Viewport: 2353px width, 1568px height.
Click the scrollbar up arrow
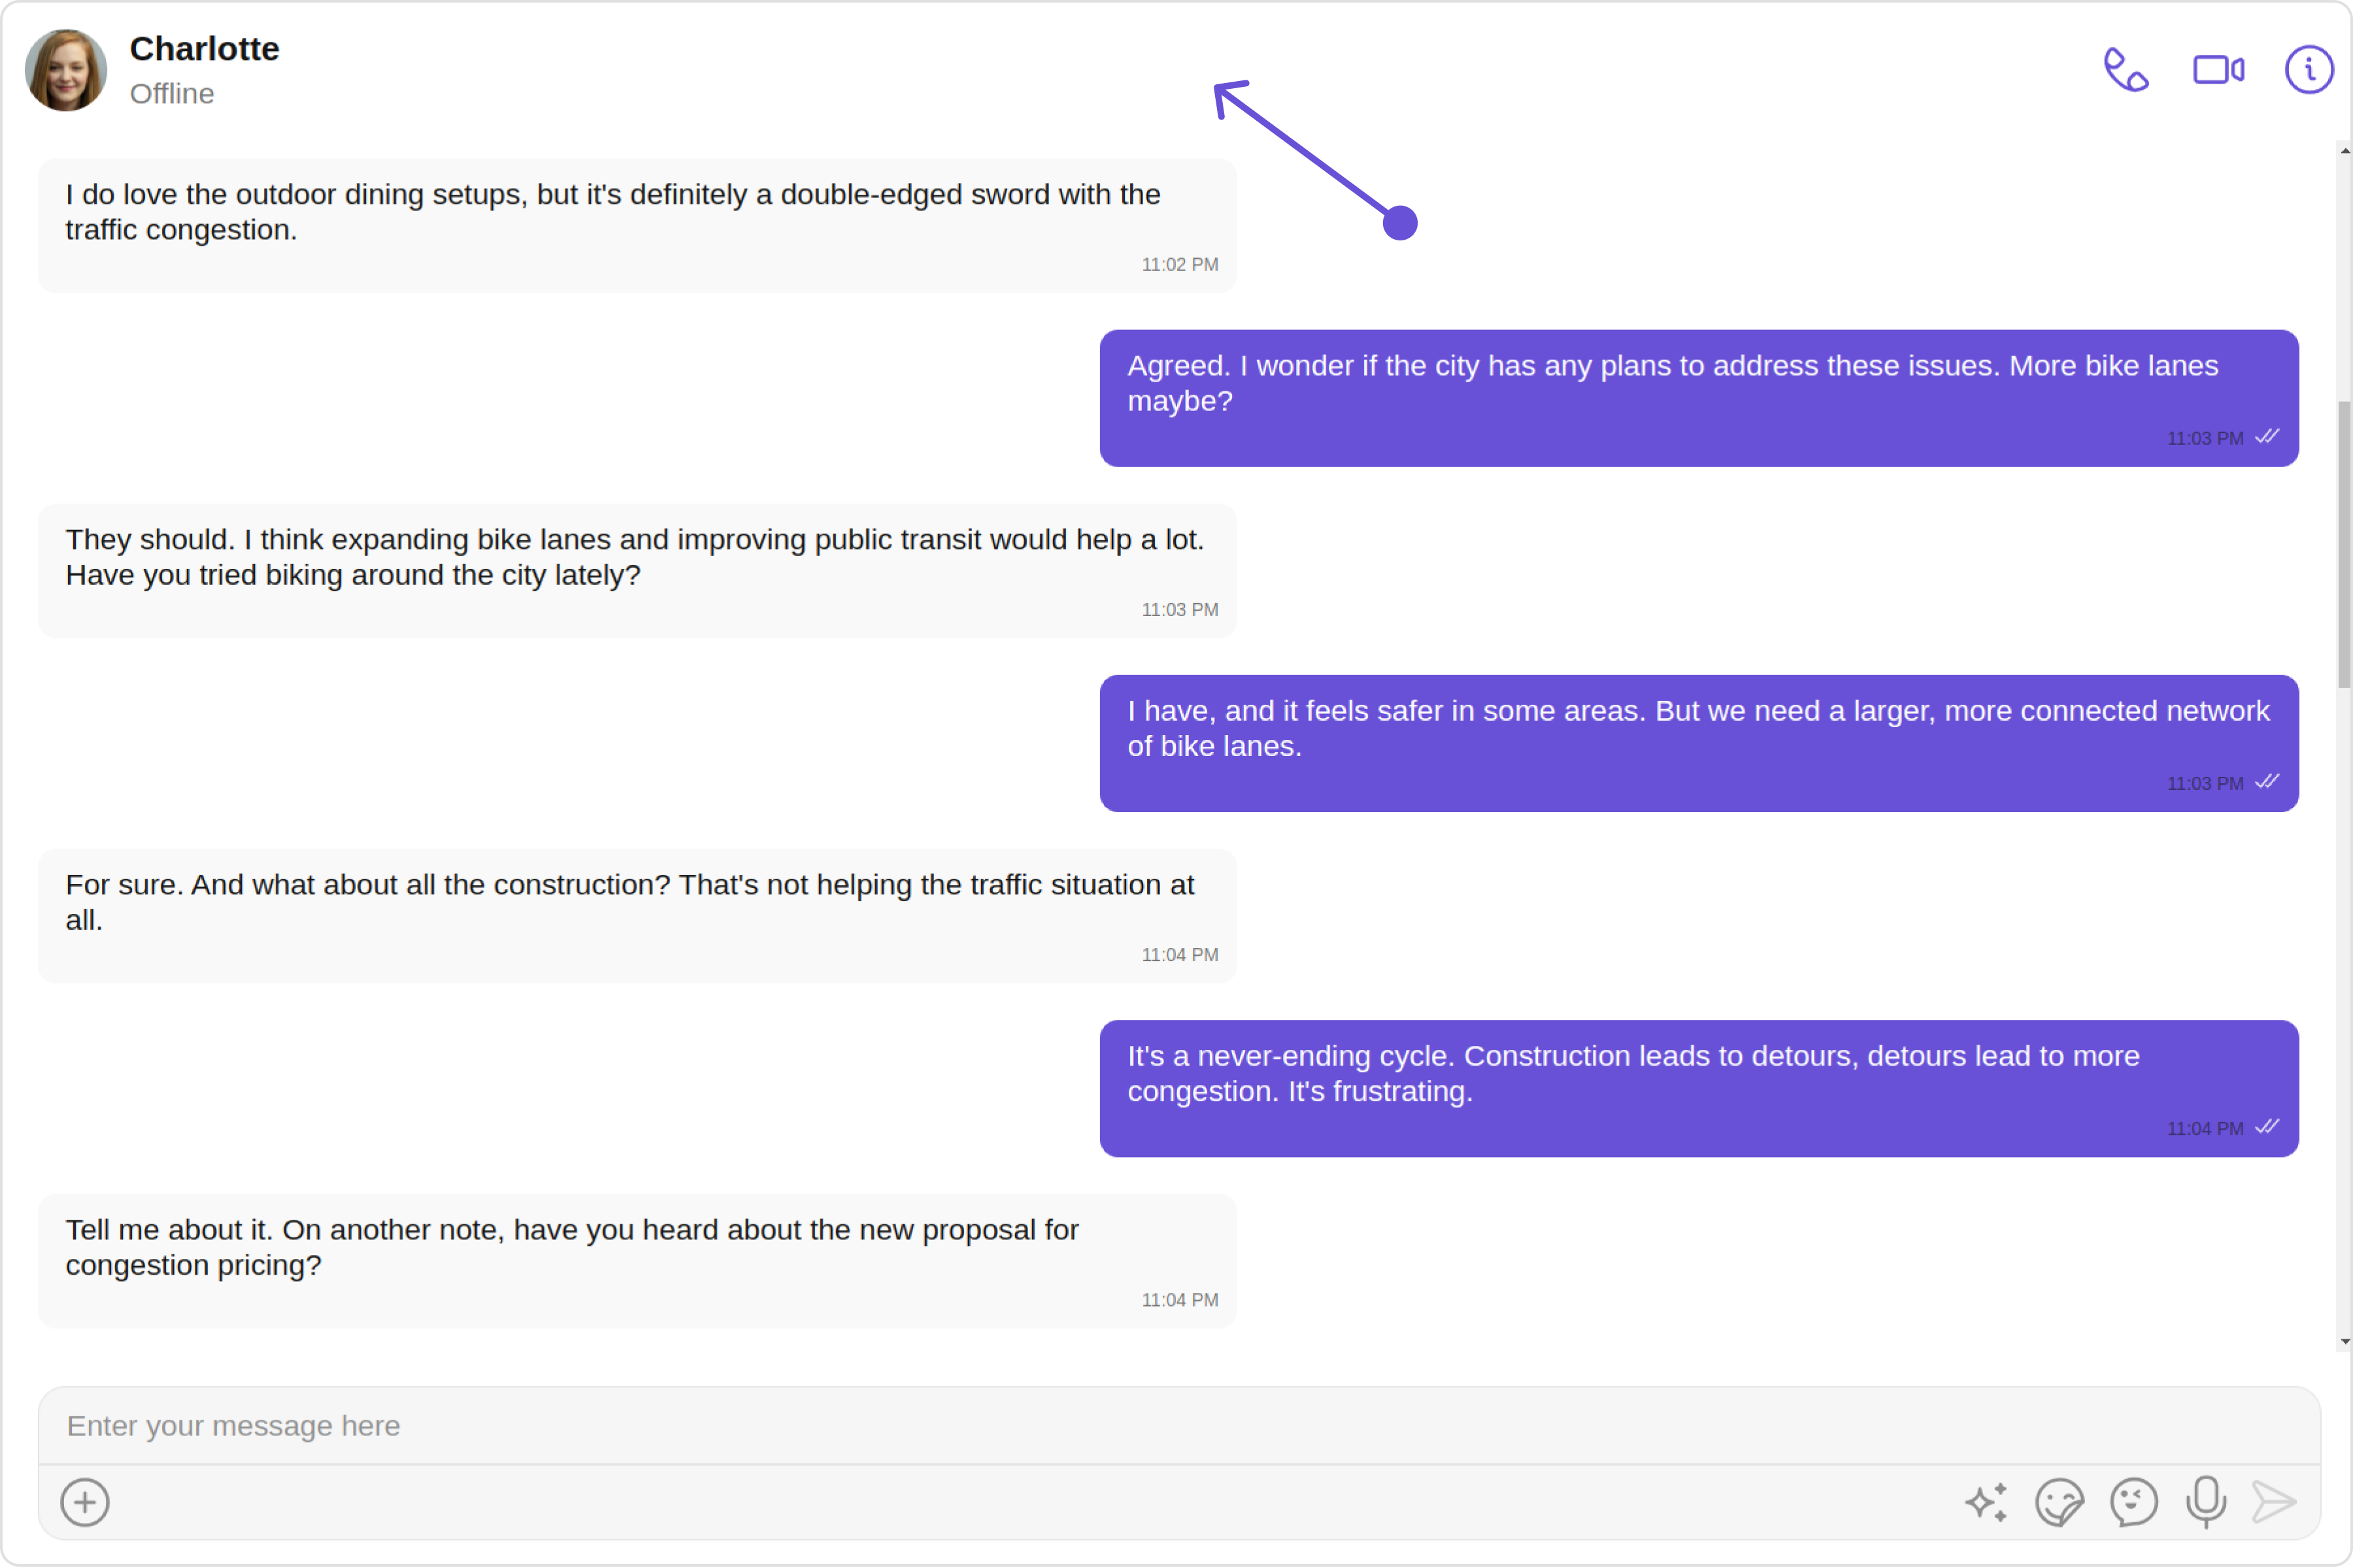[x=2344, y=151]
